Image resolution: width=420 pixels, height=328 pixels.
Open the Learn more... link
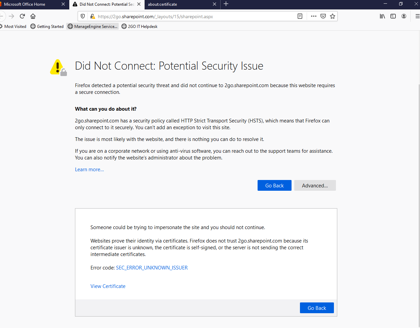[x=89, y=170]
